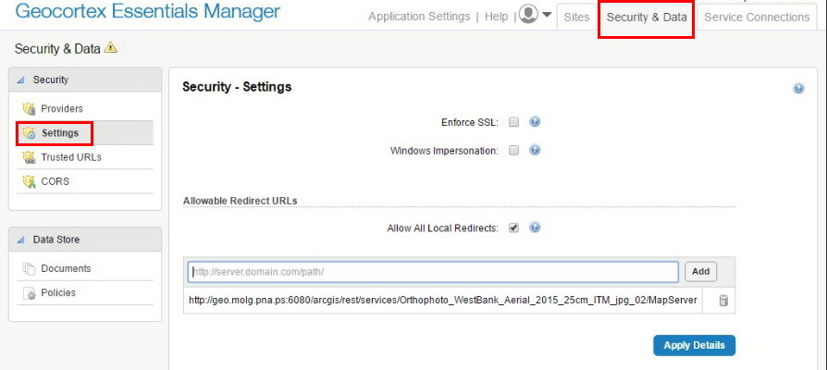Open help icon for Security Settings panel
Image resolution: width=827 pixels, height=370 pixels.
click(798, 89)
